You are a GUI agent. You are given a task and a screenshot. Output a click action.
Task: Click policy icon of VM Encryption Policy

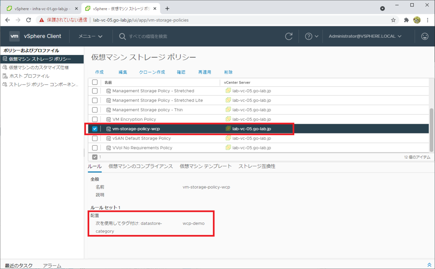[x=108, y=119]
